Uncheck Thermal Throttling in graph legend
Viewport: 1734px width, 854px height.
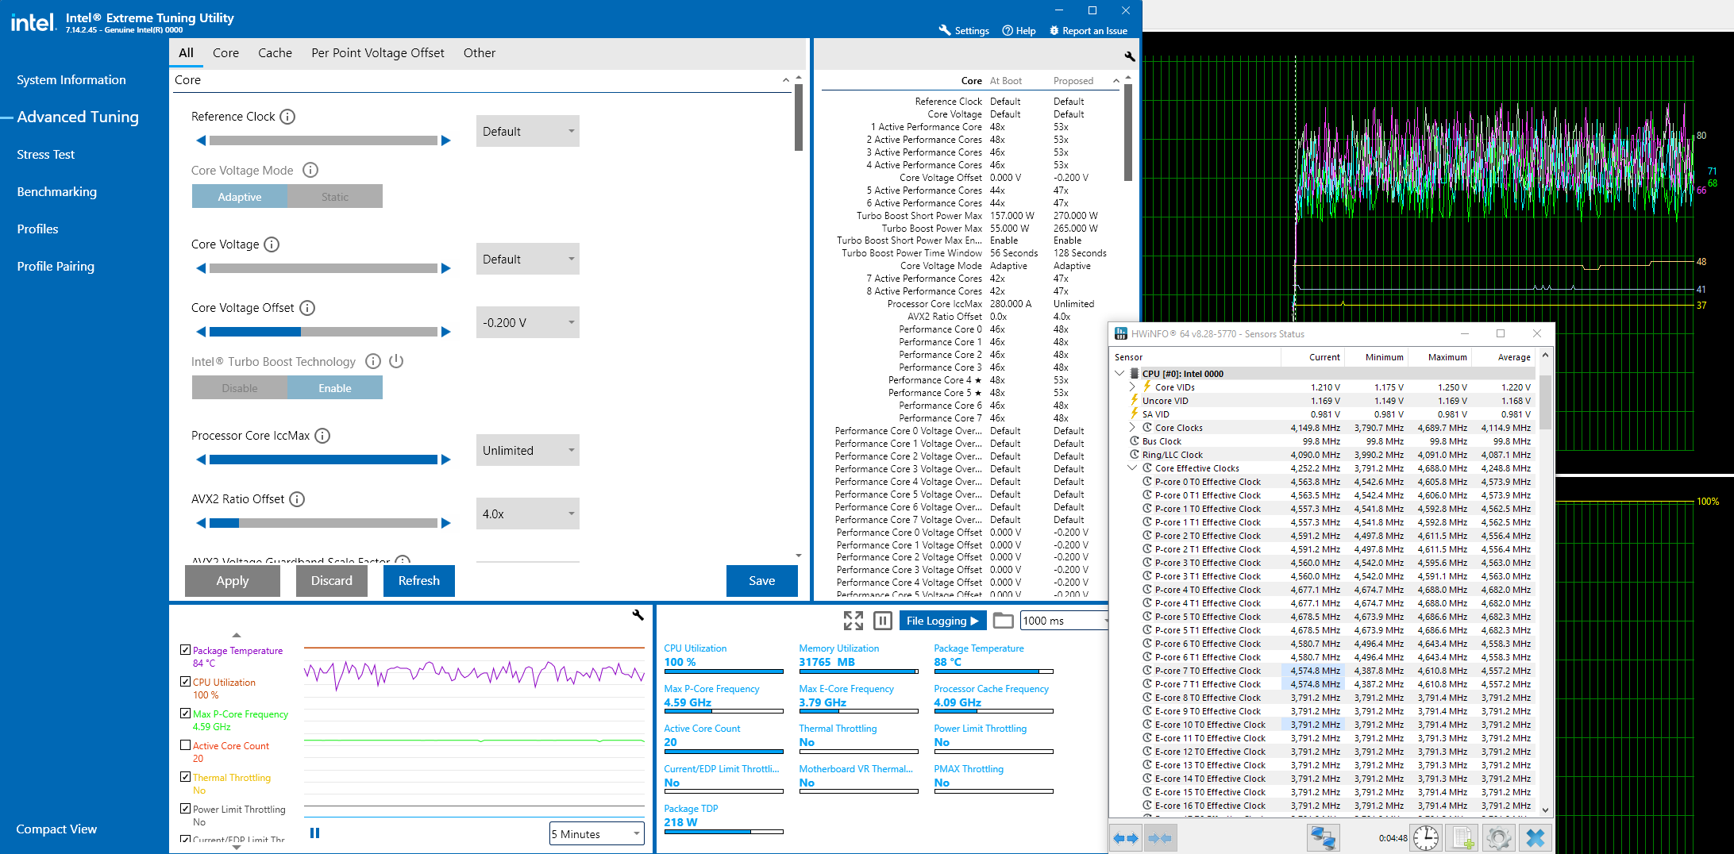[185, 777]
